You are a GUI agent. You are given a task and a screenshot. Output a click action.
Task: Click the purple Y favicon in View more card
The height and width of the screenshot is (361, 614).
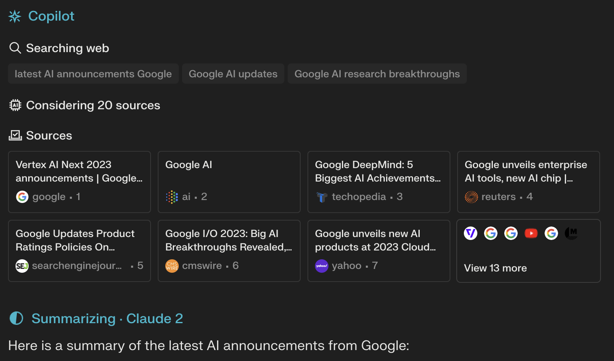[471, 233]
